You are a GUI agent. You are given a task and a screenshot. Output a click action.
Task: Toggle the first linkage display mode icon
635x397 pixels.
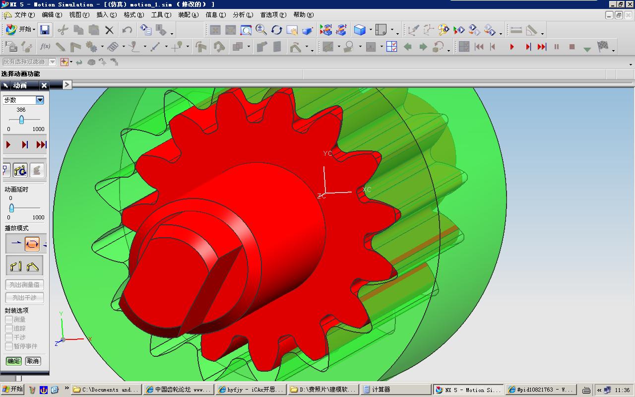pyautogui.click(x=16, y=266)
